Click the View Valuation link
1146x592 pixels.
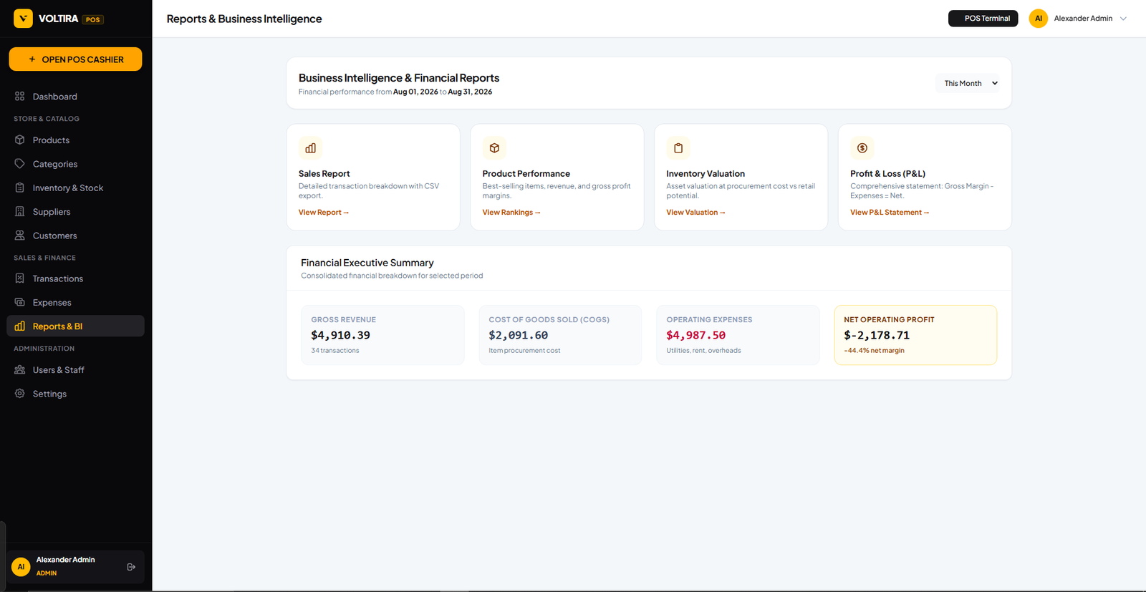click(695, 213)
